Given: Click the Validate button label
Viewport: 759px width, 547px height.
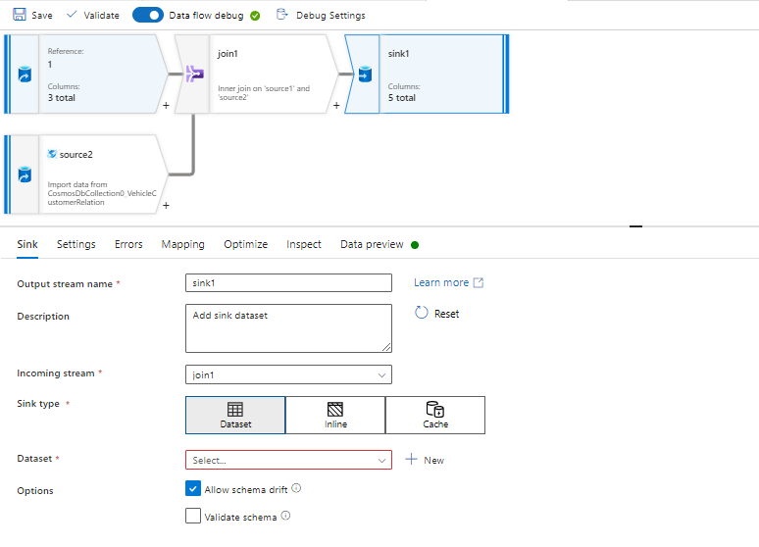Looking at the screenshot, I should [x=101, y=15].
